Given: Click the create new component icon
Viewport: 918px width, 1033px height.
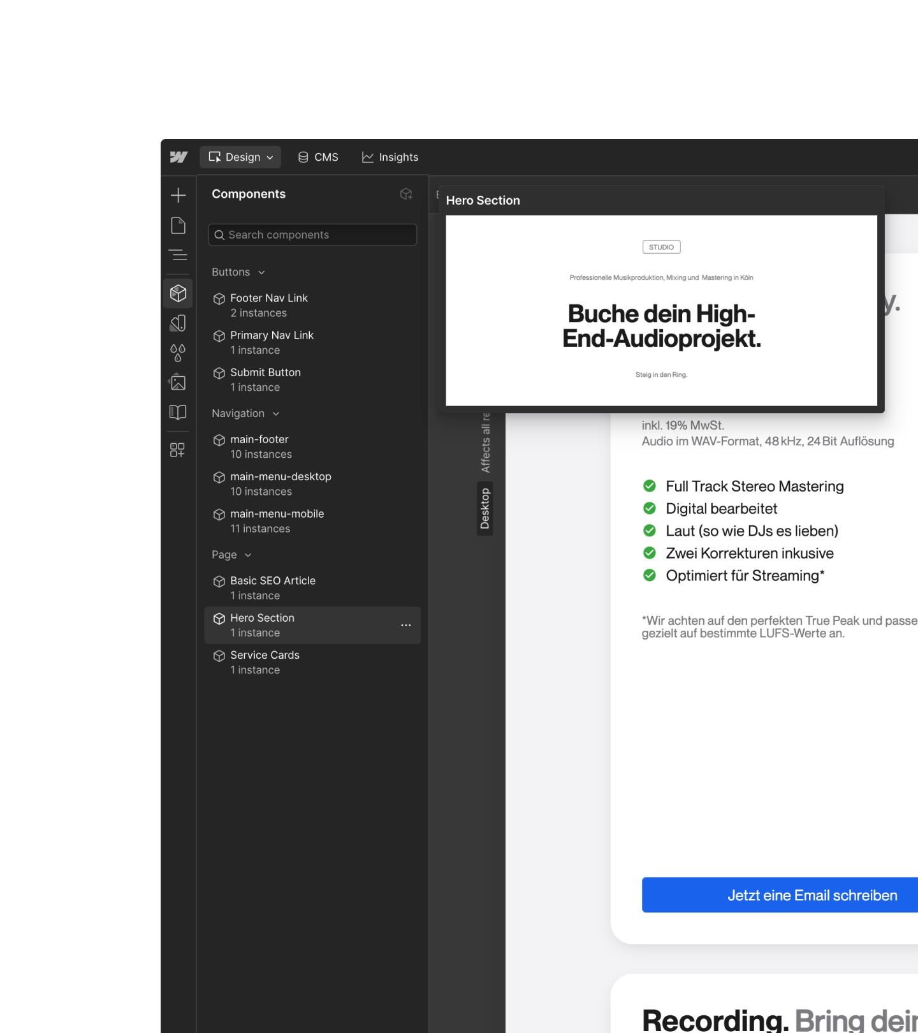Looking at the screenshot, I should (406, 194).
